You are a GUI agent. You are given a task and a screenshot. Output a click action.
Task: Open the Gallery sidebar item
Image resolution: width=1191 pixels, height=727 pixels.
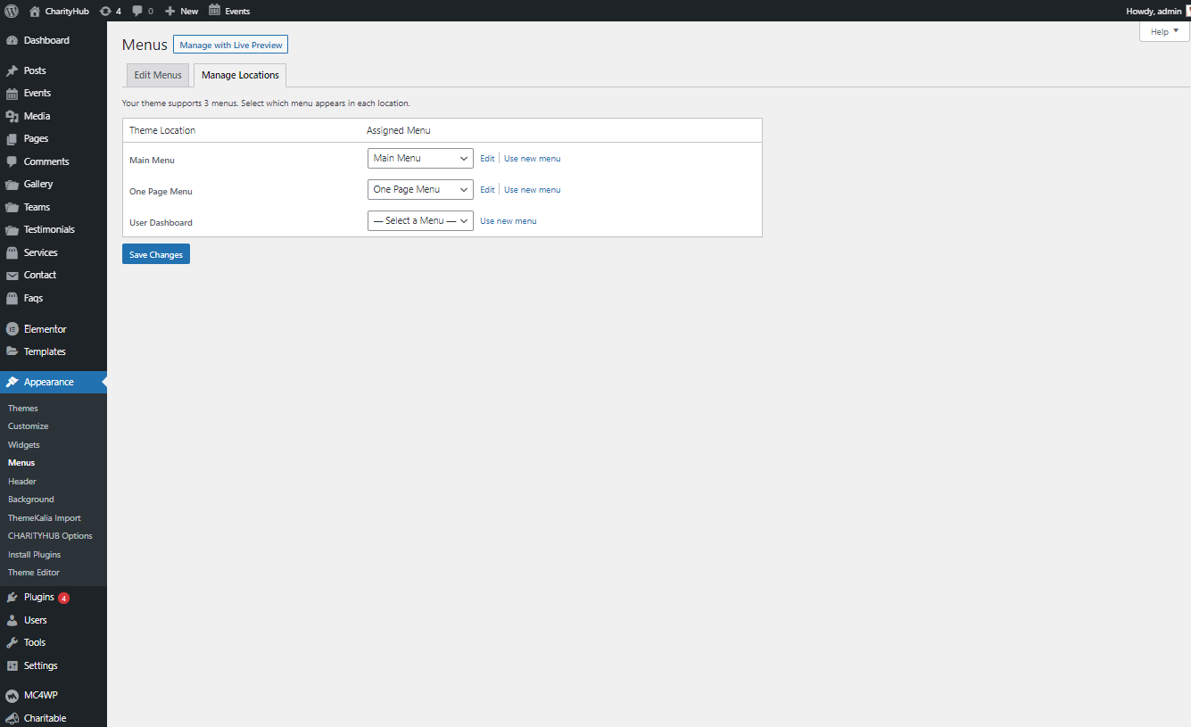[x=38, y=184]
